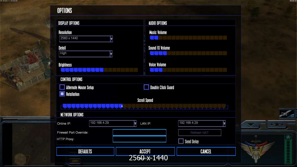Change the Voice Volume slider

[188, 70]
